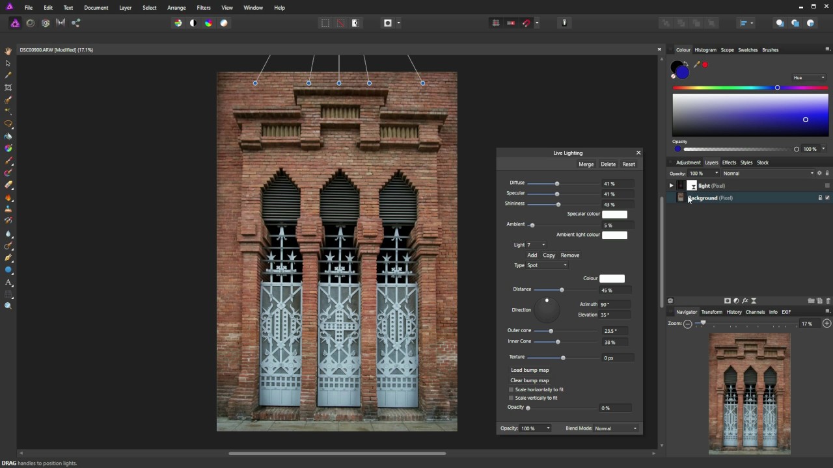Delete layer with trash icon
Viewport: 833px width, 468px height.
pos(828,301)
